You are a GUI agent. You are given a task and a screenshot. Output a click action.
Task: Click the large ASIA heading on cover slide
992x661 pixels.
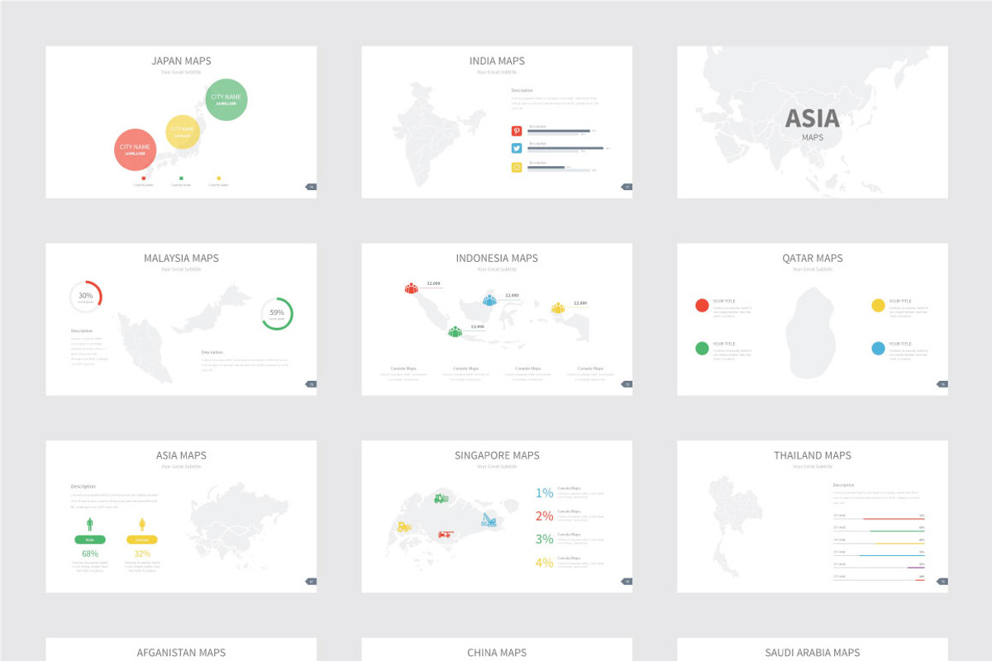813,119
